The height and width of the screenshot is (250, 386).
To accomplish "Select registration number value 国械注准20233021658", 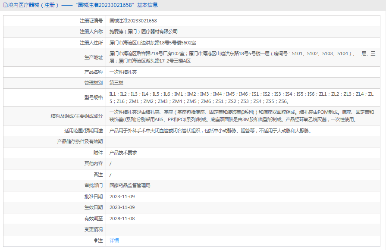I will tap(133, 21).
